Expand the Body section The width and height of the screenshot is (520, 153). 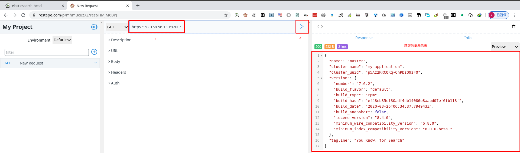[114, 62]
